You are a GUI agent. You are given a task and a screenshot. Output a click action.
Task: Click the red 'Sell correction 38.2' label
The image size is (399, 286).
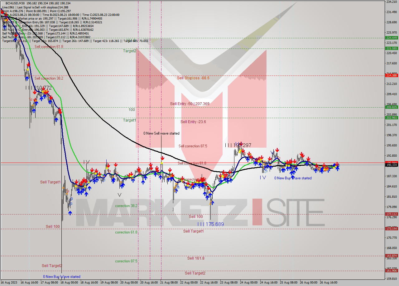pyautogui.click(x=49, y=79)
